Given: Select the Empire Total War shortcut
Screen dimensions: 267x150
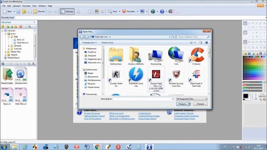Looking at the screenshot, I should (156, 80).
